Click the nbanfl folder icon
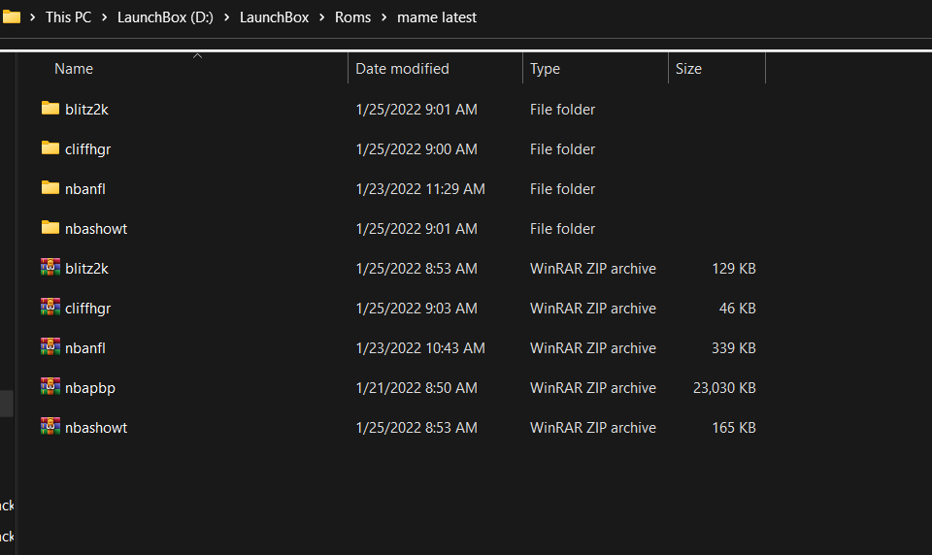932x555 pixels. pyautogui.click(x=50, y=188)
